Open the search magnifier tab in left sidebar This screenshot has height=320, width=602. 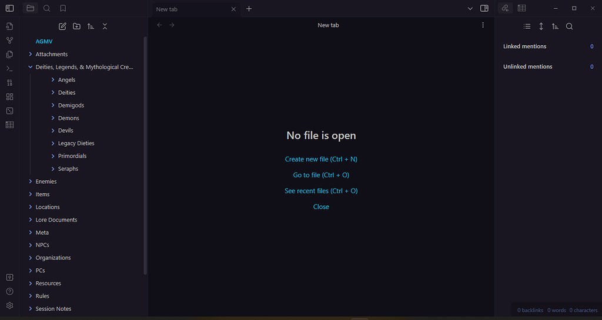click(x=47, y=8)
